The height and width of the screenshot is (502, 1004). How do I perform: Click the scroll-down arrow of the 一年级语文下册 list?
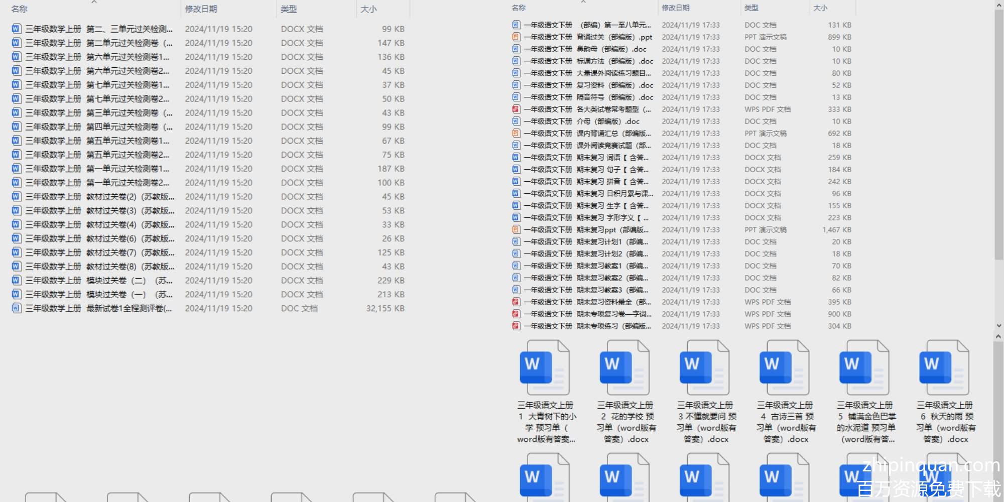998,326
